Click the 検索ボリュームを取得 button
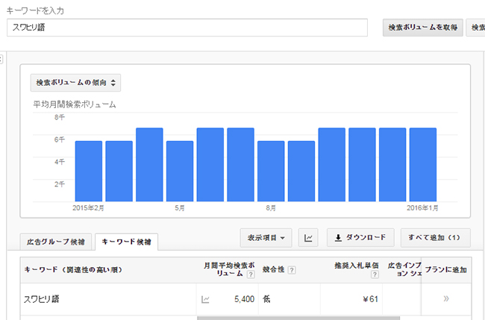 [422, 28]
